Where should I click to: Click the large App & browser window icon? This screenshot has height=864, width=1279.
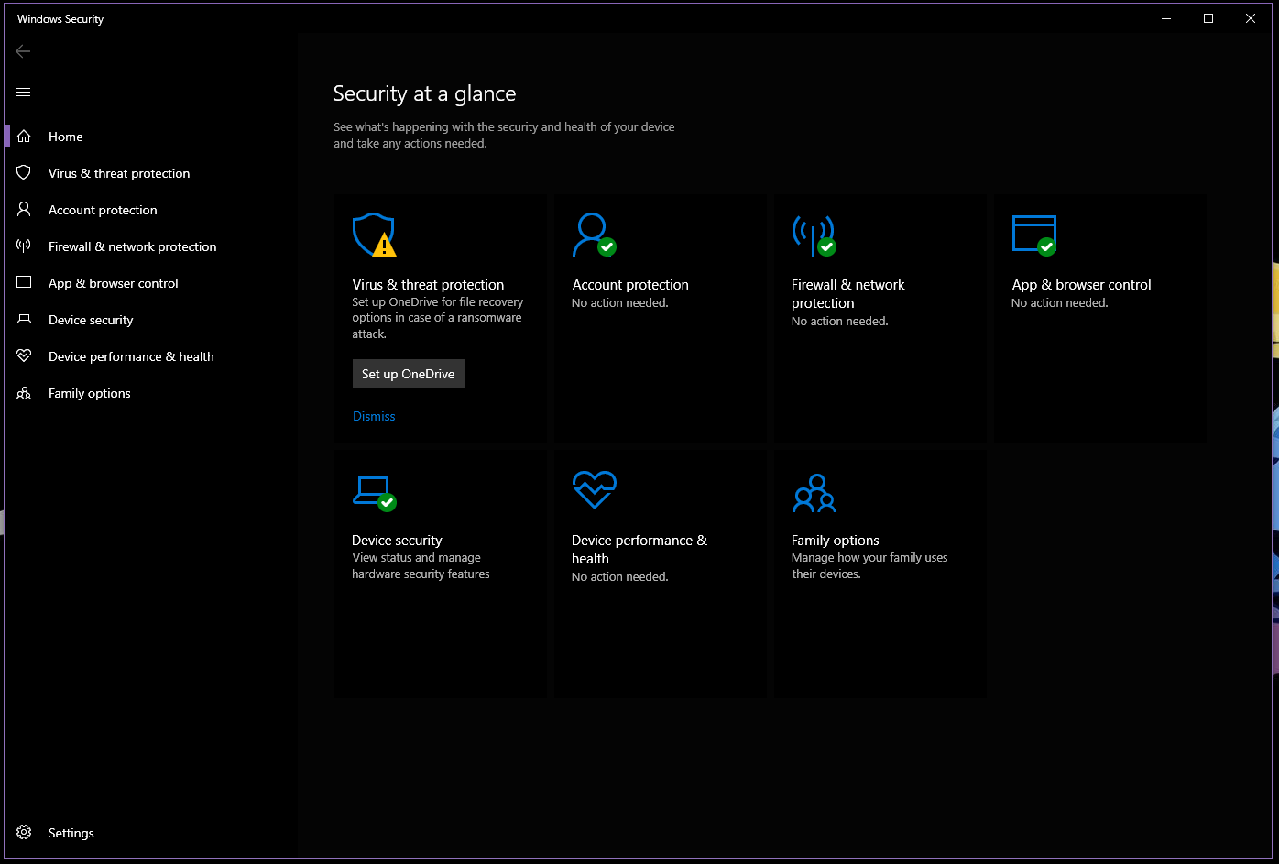coord(1034,235)
